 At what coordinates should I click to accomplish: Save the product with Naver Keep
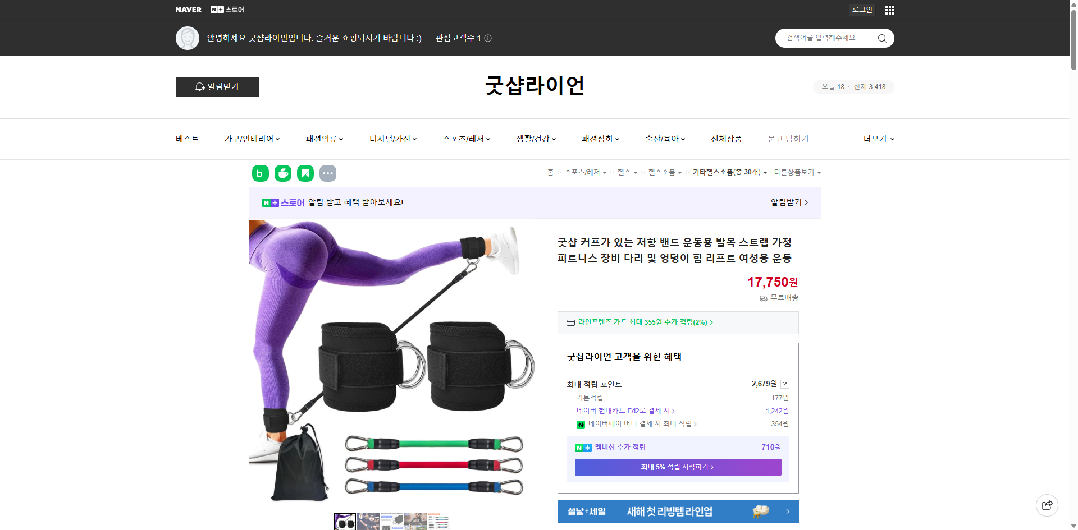coord(305,173)
